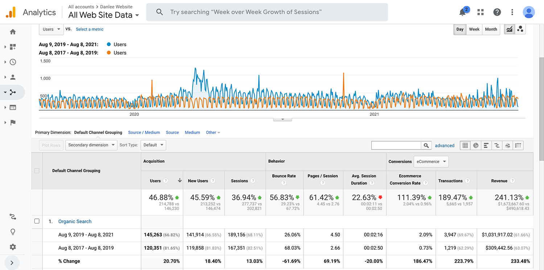Image resolution: width=544 pixels, height=270 pixels.
Task: Select the Medium primary dimension
Action: click(x=192, y=132)
